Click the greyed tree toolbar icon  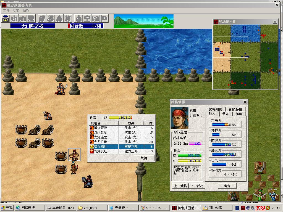[68, 18]
